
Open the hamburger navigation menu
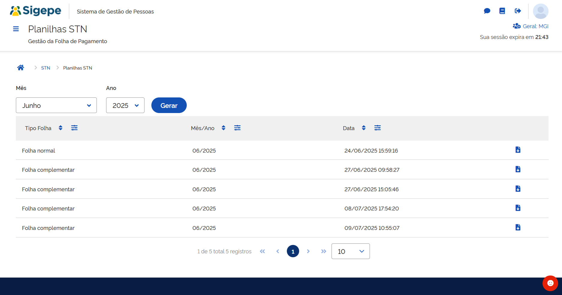tap(16, 29)
